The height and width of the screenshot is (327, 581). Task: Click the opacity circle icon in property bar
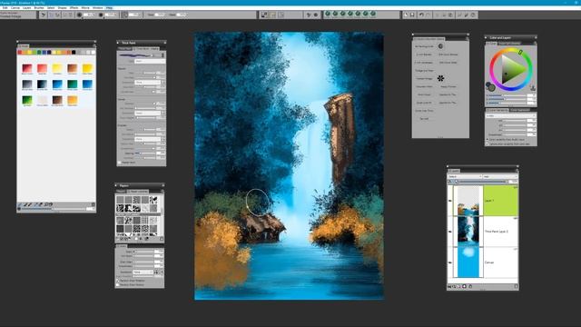[x=101, y=15]
